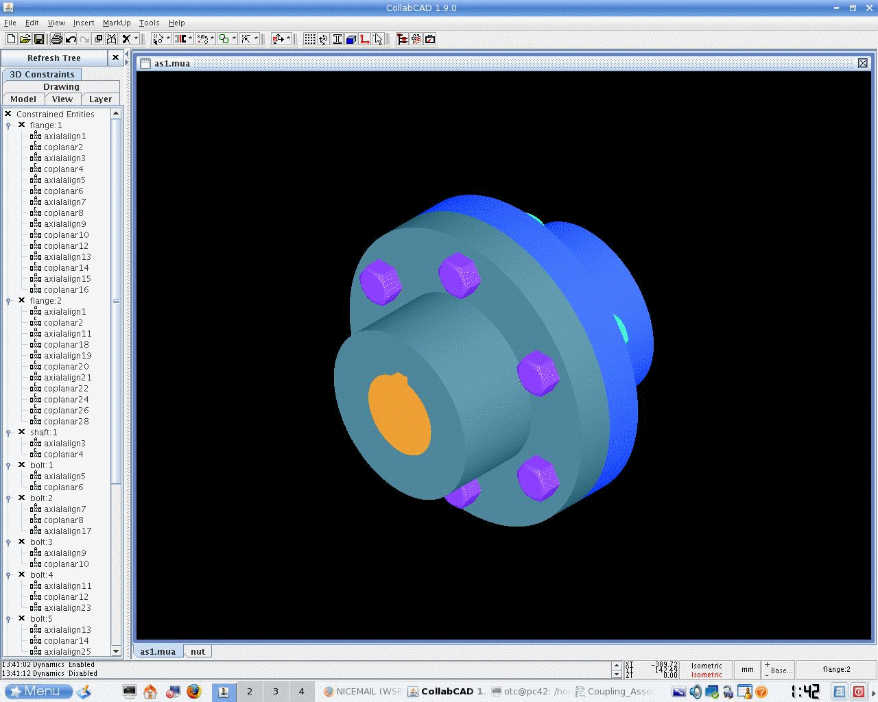The height and width of the screenshot is (702, 878).
Task: Click the mirror toolbar icon
Action: 112,39
